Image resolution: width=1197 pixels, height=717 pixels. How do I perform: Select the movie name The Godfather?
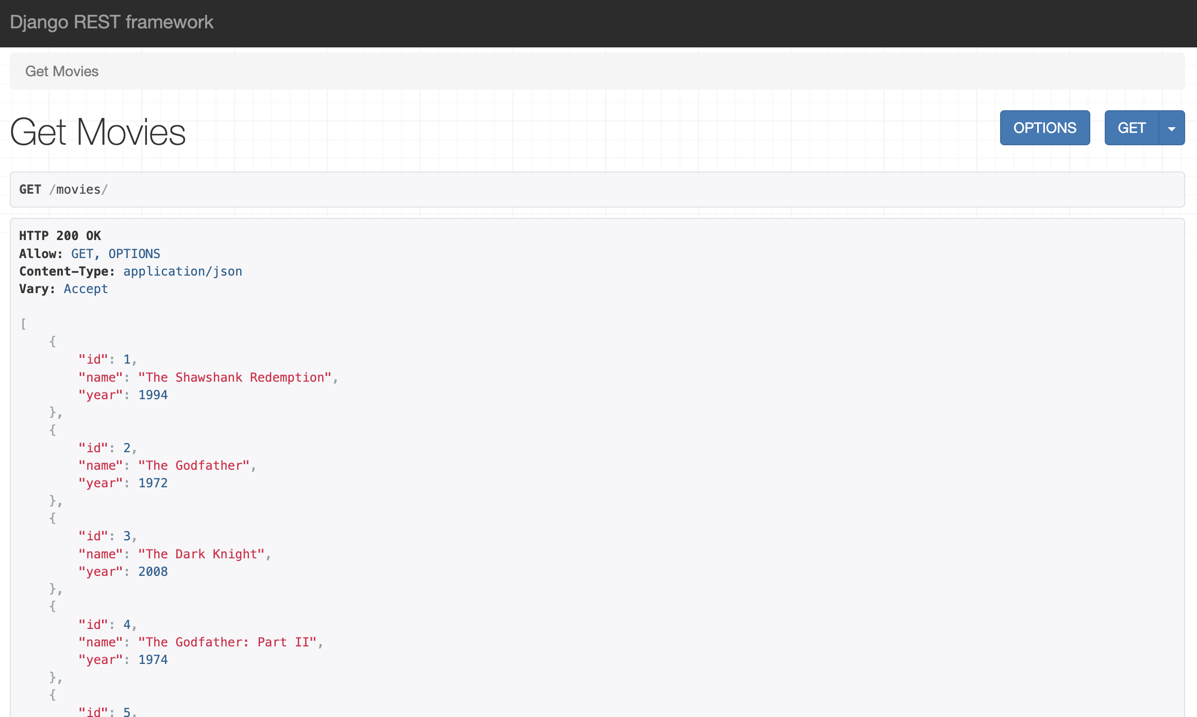193,465
